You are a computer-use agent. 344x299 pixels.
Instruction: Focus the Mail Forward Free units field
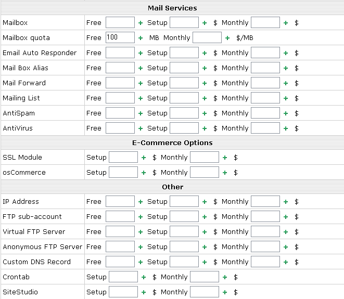[x=120, y=83]
